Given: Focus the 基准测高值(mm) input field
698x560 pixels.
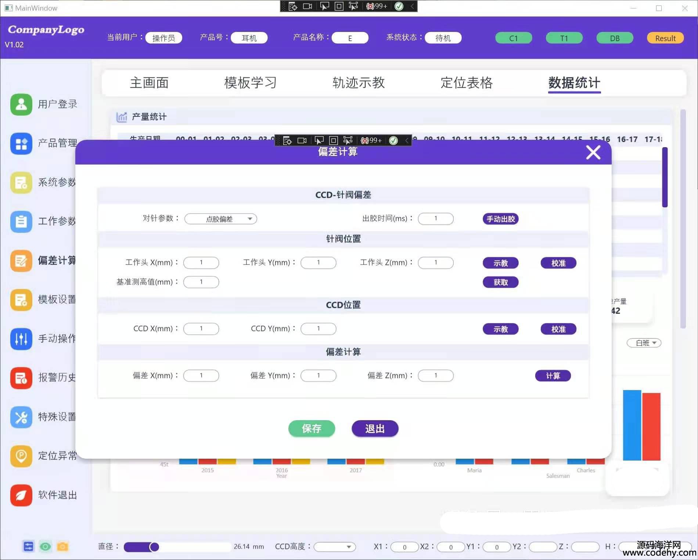Looking at the screenshot, I should pyautogui.click(x=201, y=282).
